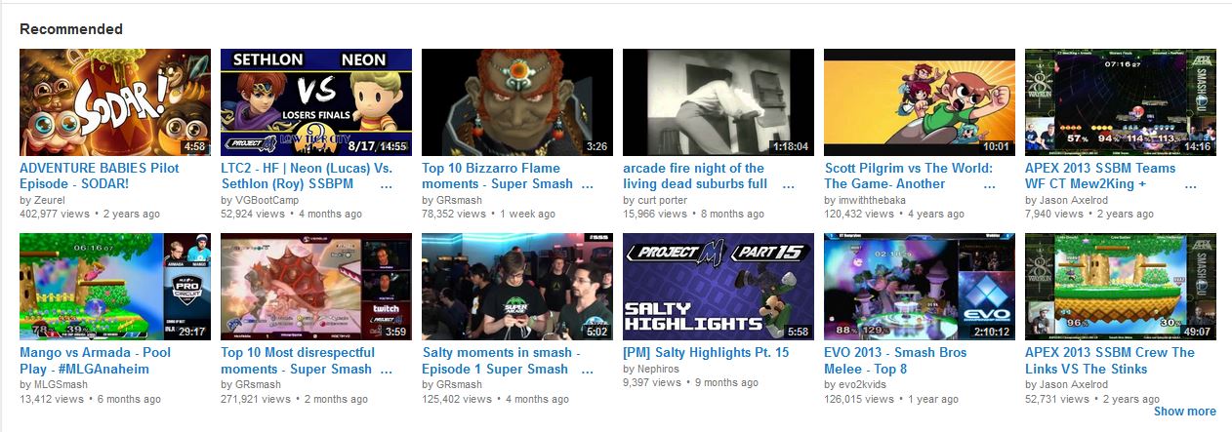Open the Mango vs Armada gameplay thumbnail
The image size is (1232, 432).
(115, 287)
